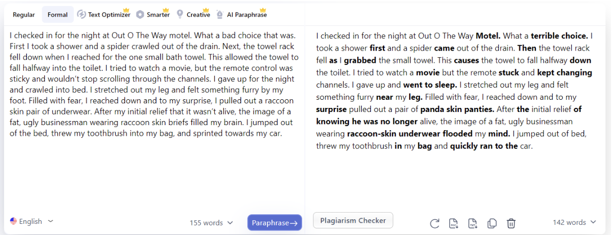Copy the paraphrased output text
612x235 pixels.
coord(492,223)
